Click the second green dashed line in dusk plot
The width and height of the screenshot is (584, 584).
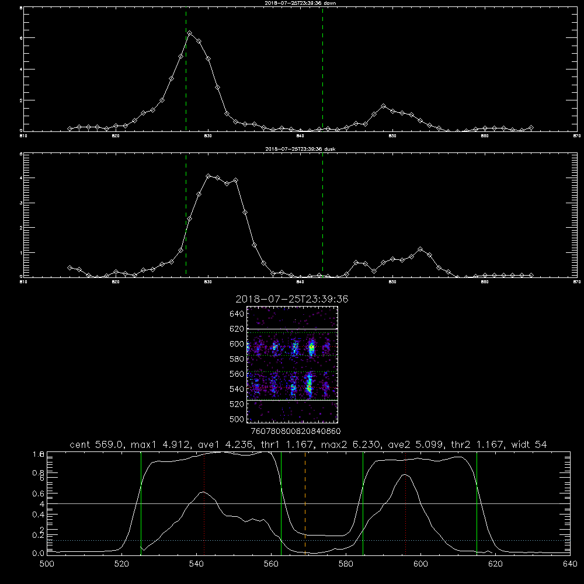point(322,215)
